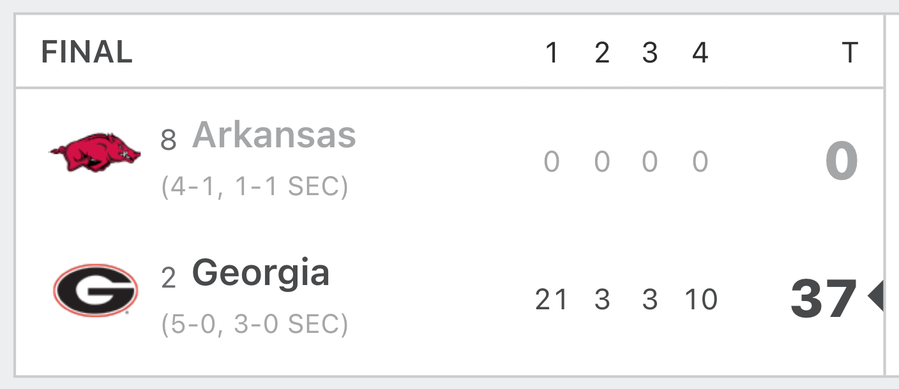Click Arkansas record (4-1, 1-1 SEC)
This screenshot has height=389, width=899.
255,187
